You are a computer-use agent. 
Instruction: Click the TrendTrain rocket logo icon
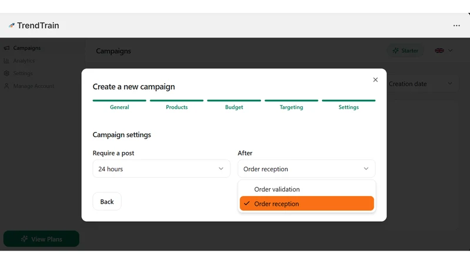(12, 25)
